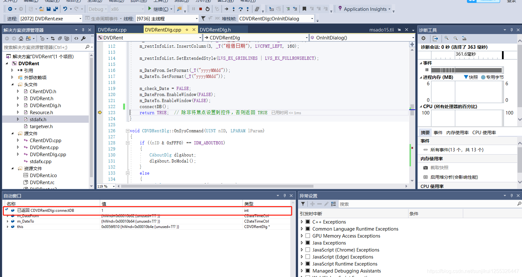The image size is (522, 277).
Task: Click the exception settings filter funnel
Action: (x=303, y=204)
